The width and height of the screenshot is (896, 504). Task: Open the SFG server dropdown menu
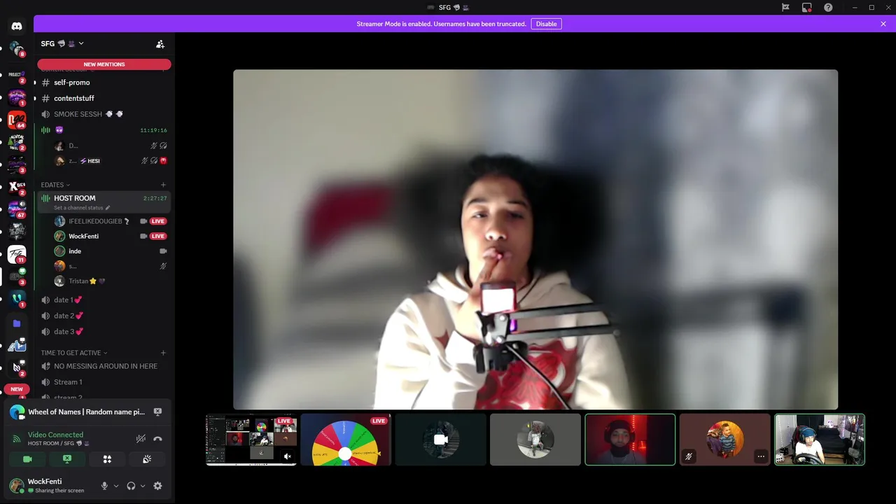coord(62,43)
